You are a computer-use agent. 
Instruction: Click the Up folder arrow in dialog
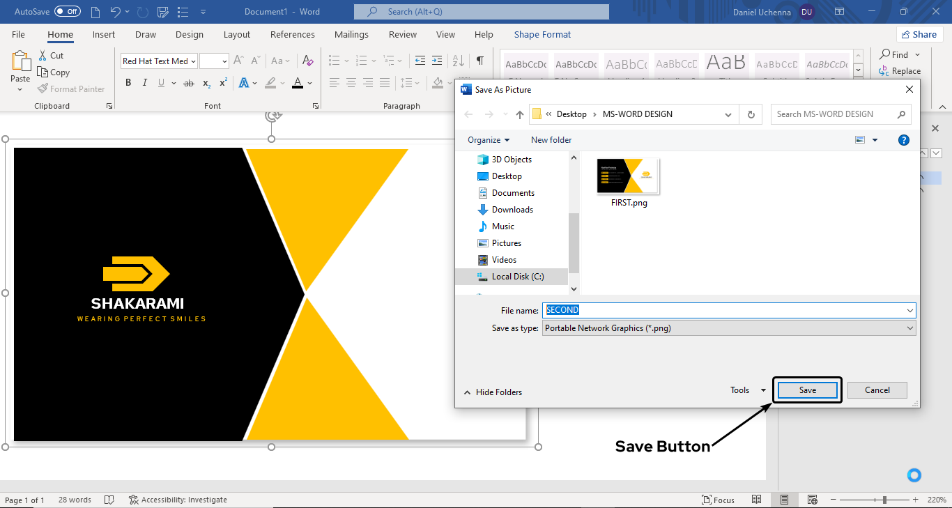(x=519, y=114)
